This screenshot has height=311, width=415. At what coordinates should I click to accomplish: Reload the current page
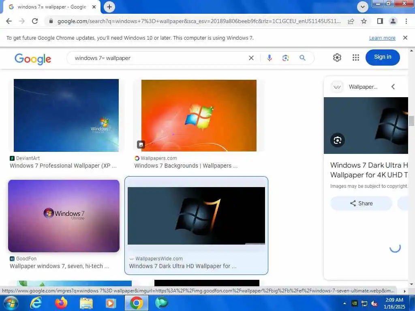click(35, 21)
